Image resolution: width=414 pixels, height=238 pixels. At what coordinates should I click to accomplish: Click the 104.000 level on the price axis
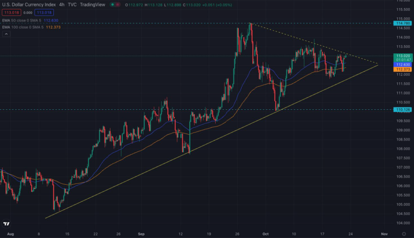click(403, 223)
